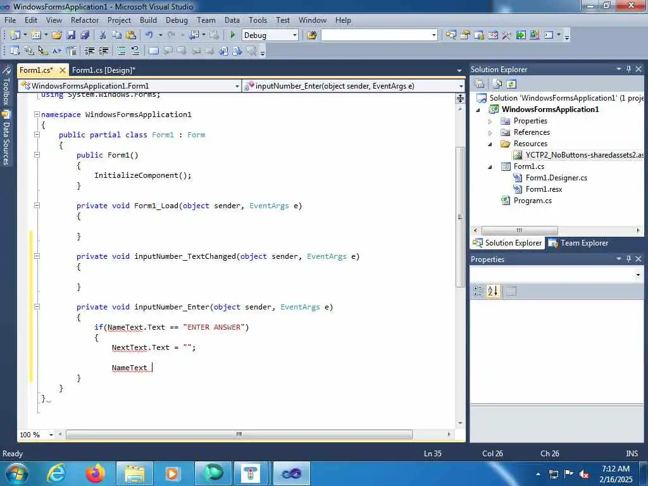The height and width of the screenshot is (486, 648).
Task: Select the Solution Explorer bottom tab
Action: click(508, 243)
